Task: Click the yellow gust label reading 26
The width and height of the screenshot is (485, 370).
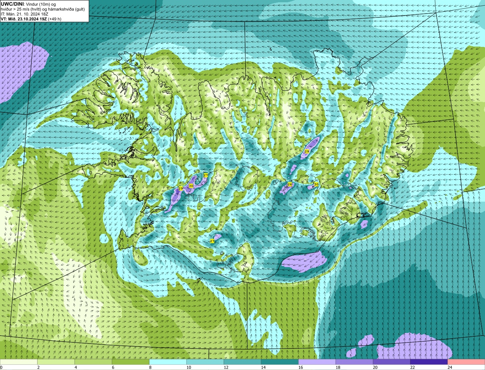Action: pos(290,184)
